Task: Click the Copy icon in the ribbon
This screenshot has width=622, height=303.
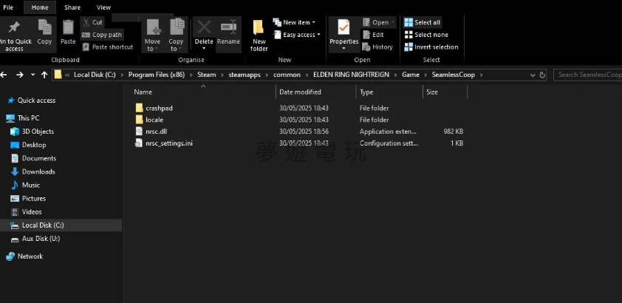Action: click(x=44, y=32)
